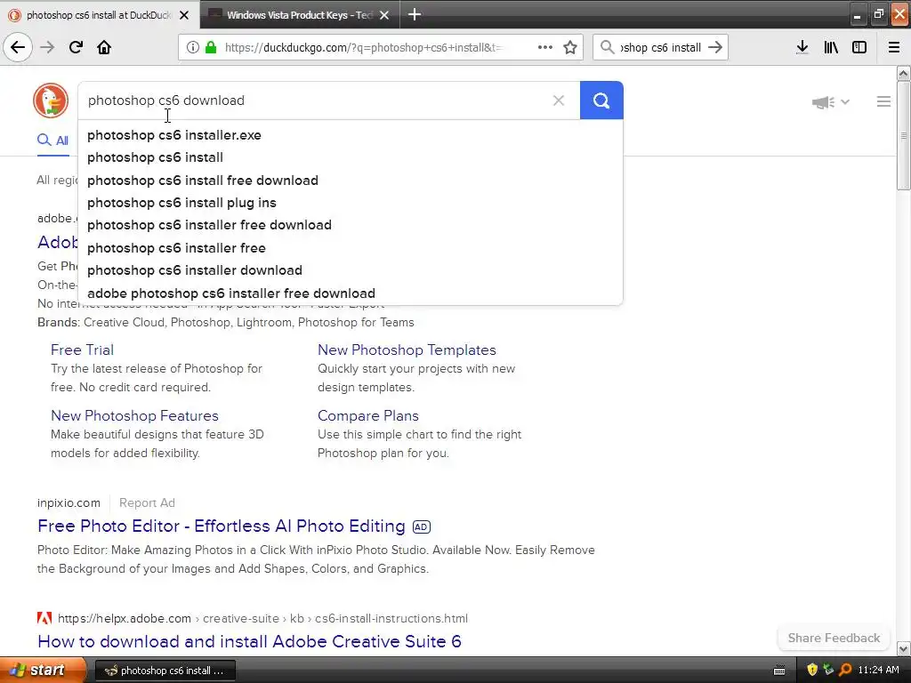
Task: Close the Windows Vista Product Keys tab
Action: [x=384, y=15]
